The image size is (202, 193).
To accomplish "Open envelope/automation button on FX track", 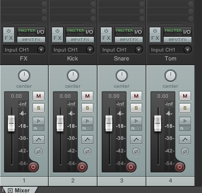I will tap(38, 139).
